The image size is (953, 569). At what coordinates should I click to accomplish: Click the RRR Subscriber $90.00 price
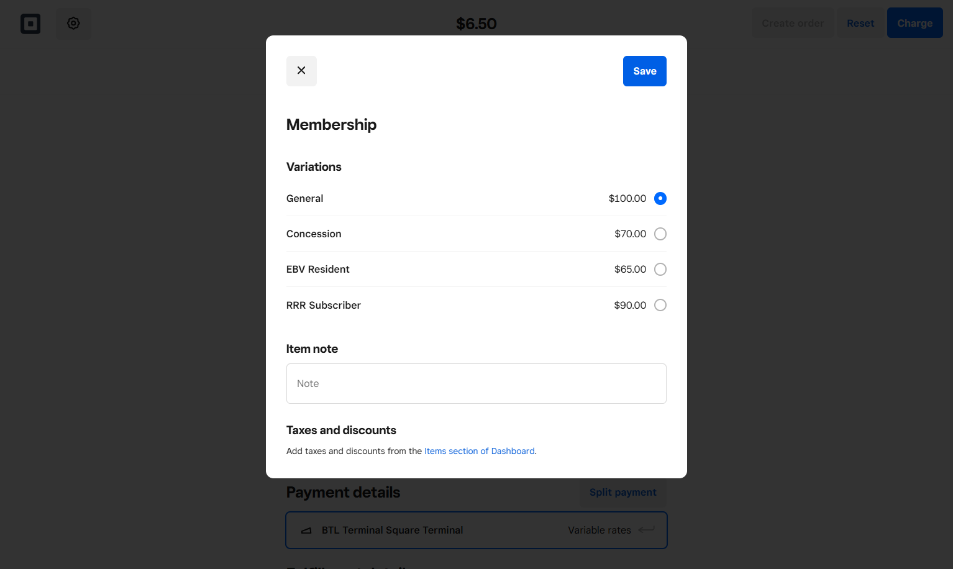pos(630,305)
